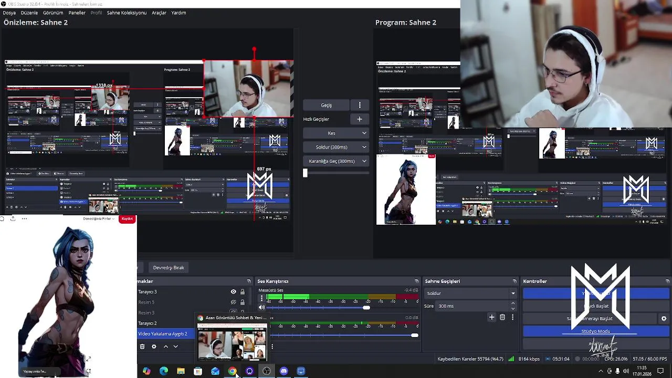The height and width of the screenshot is (378, 672).
Task: Click the Azar Chrome window preview thumbnail
Action: pos(232,342)
